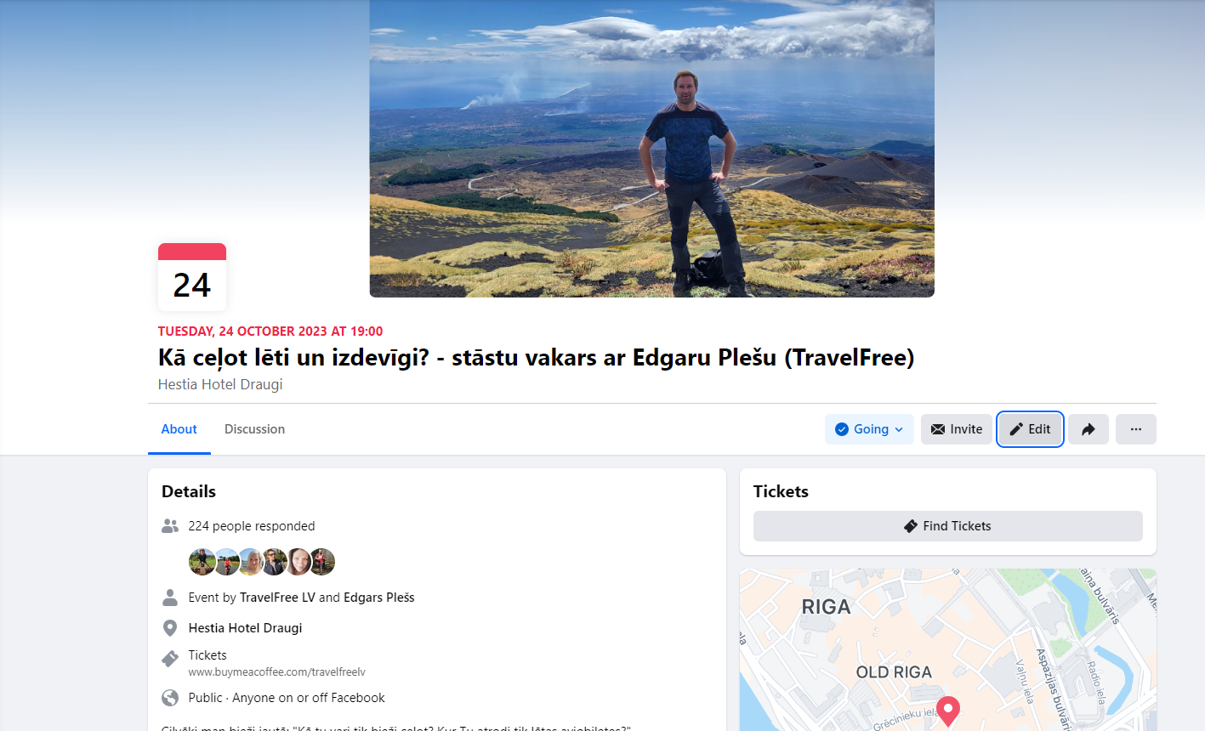Click the people icon beside 224 responded

coord(170,526)
